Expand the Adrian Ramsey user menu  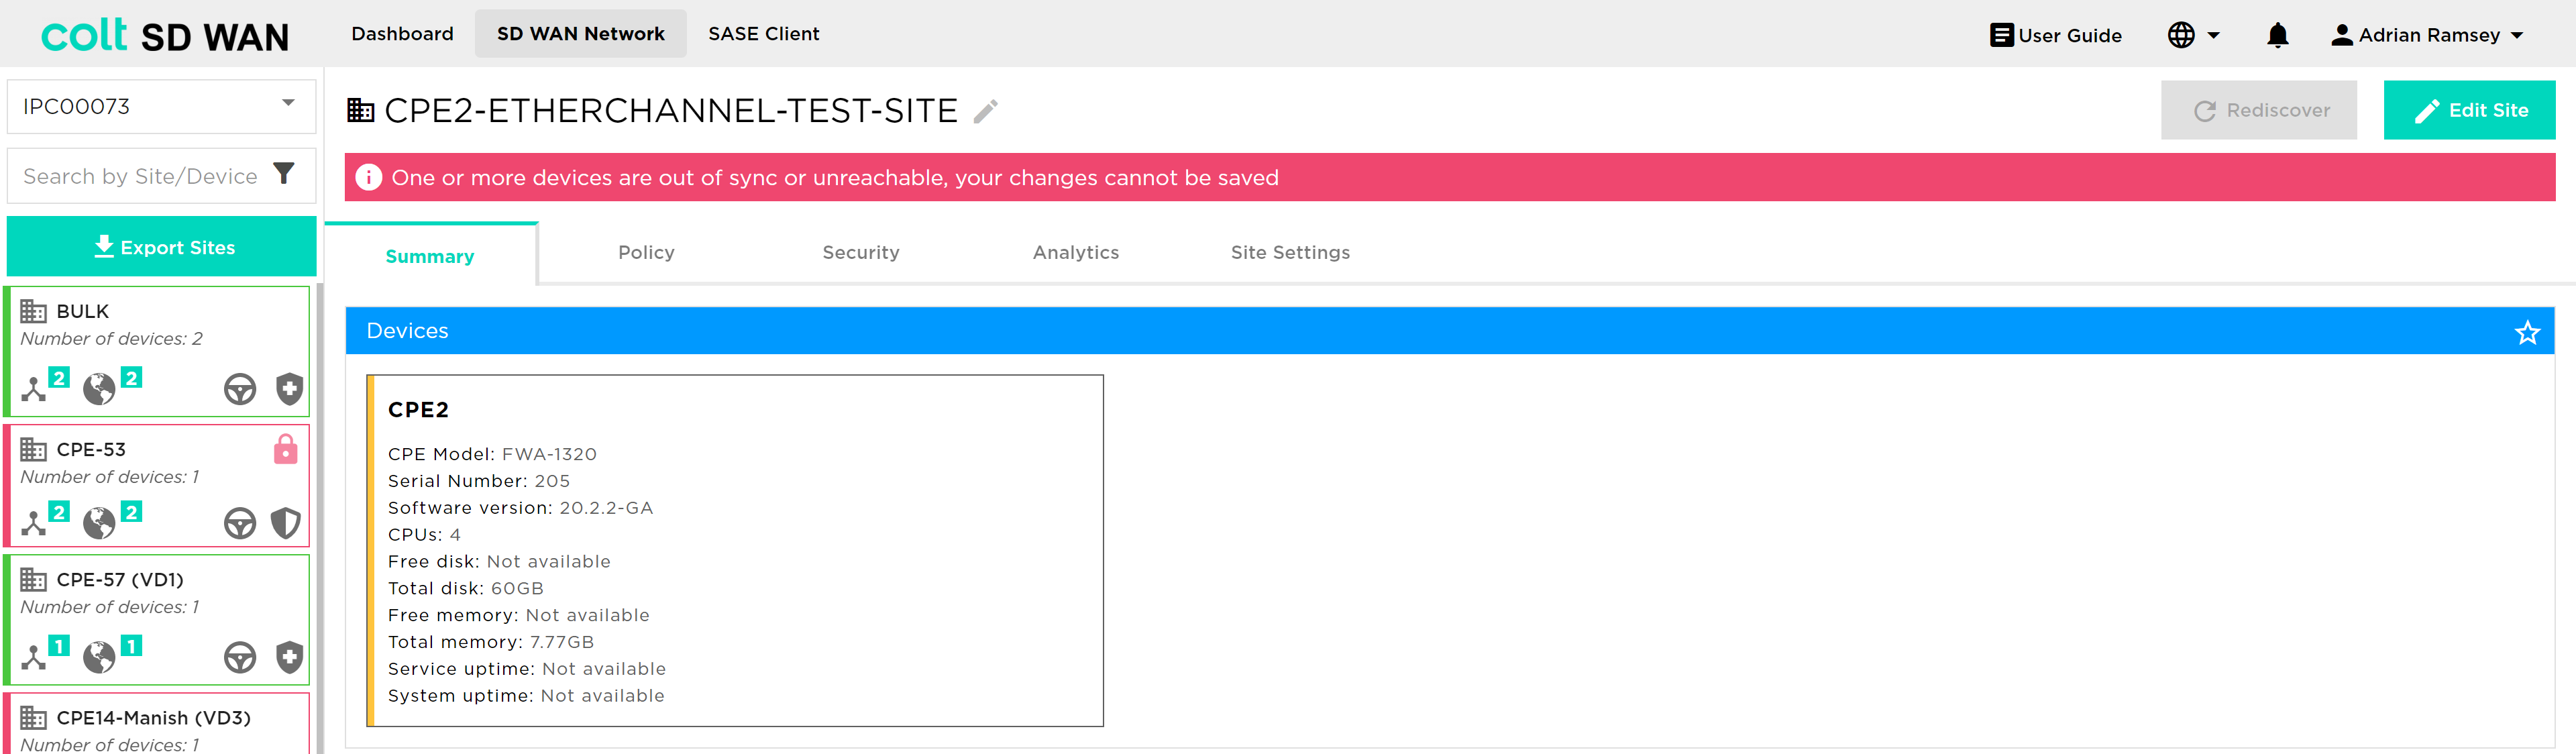(x=2427, y=35)
